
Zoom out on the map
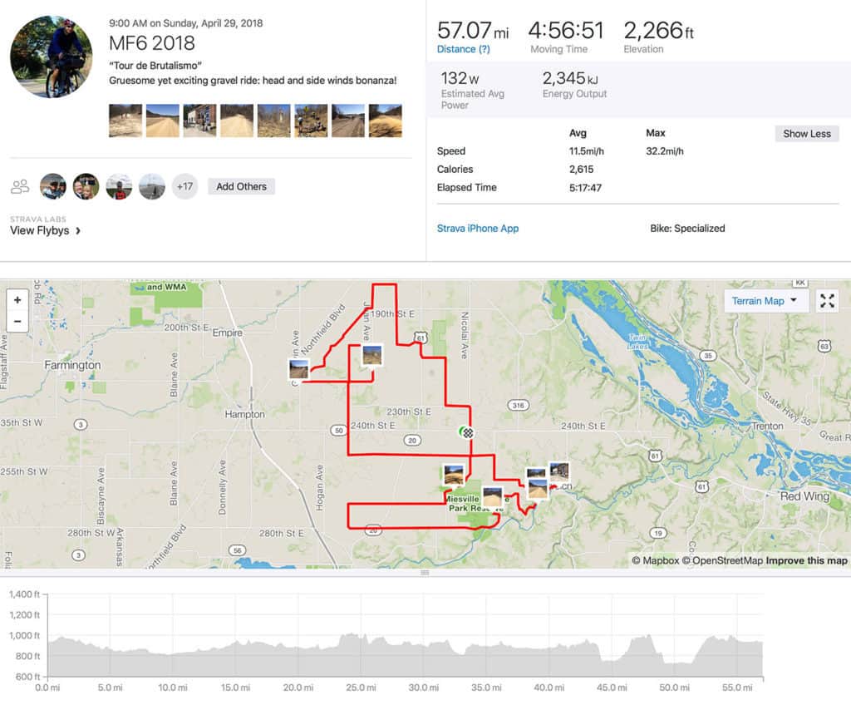coord(18,321)
